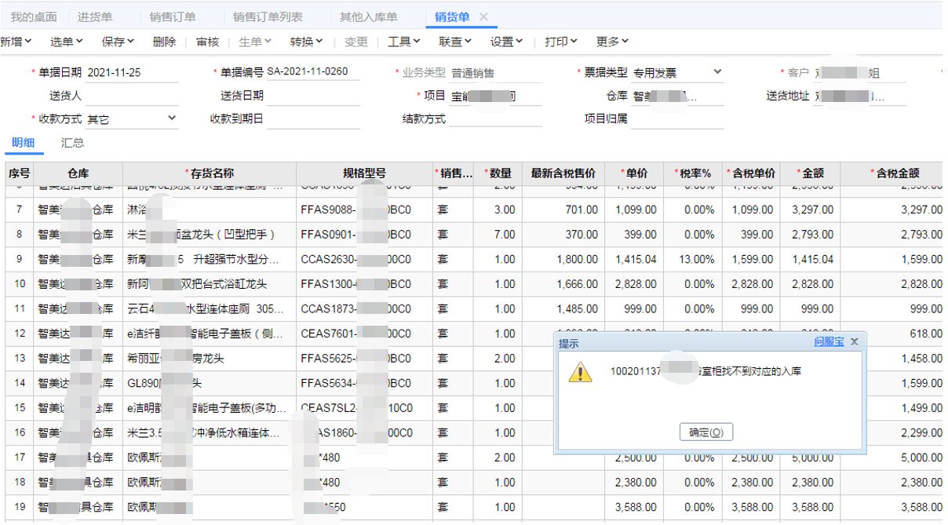This screenshot has width=948, height=525.
Task: Click the 规格型号 column header
Action: pos(364,173)
